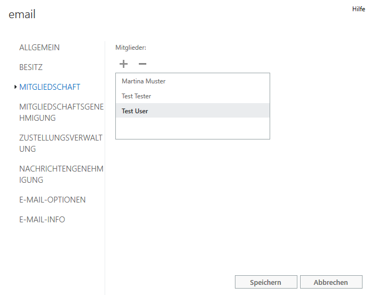Cancel changes with the Abbrechen button
370x295 pixels.
(330, 282)
